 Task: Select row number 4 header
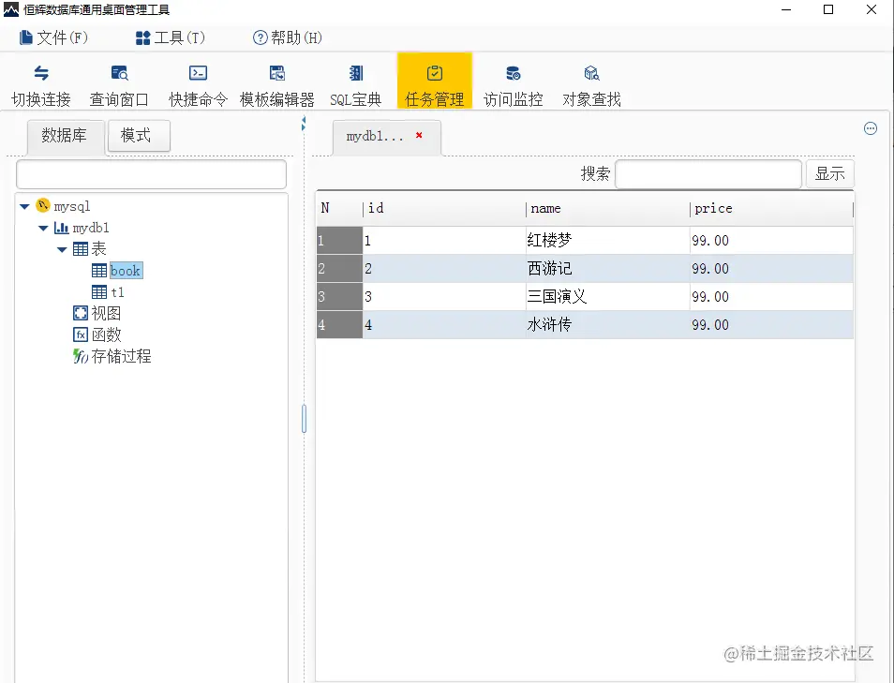340,324
